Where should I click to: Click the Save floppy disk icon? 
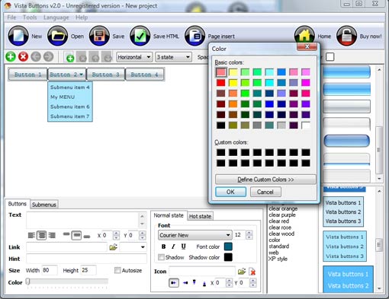pyautogui.click(x=99, y=36)
